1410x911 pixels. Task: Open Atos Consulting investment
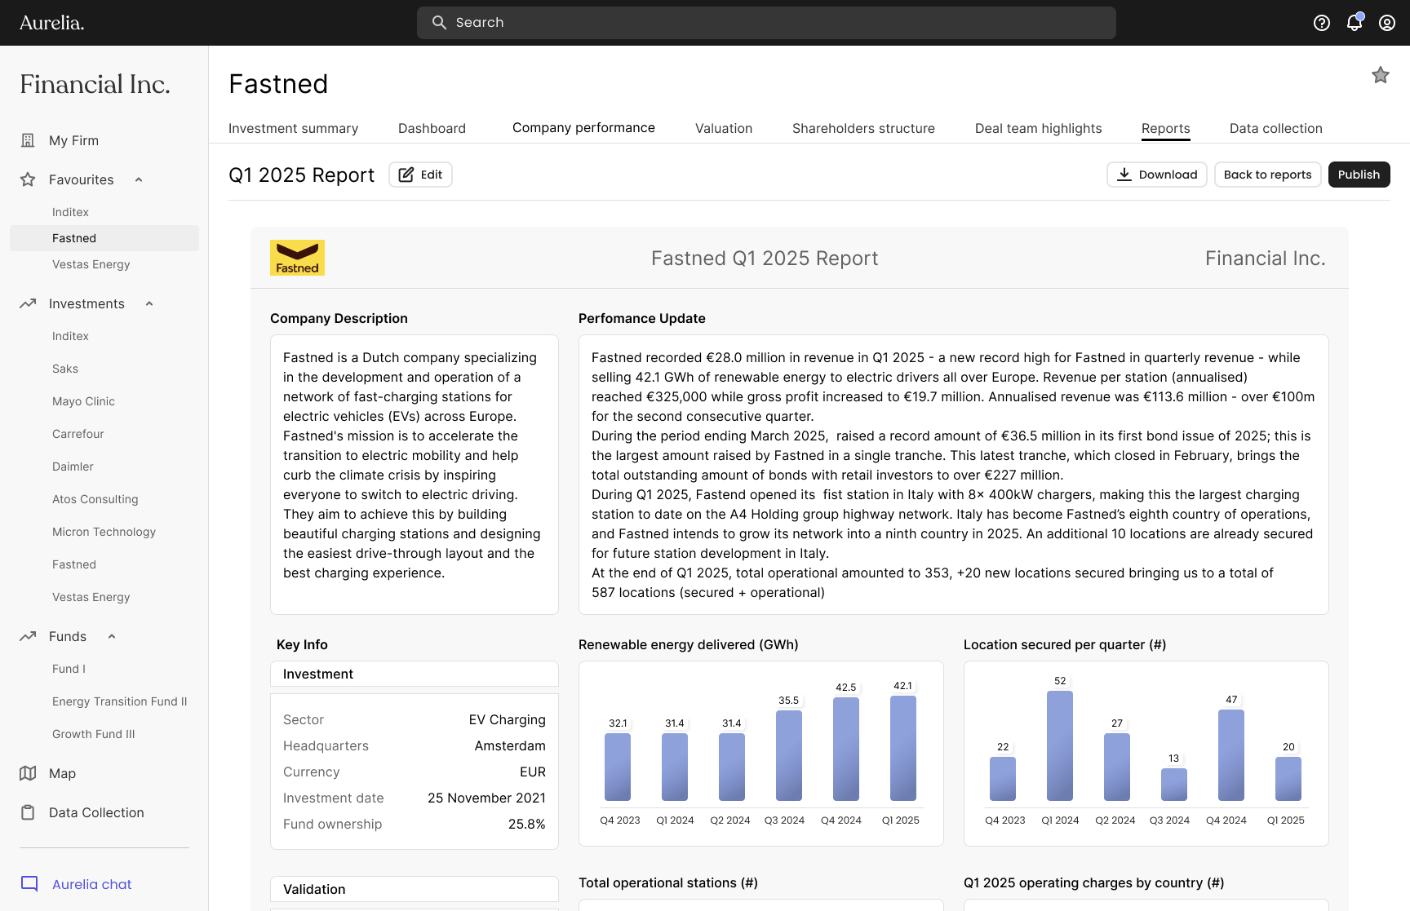(x=95, y=499)
